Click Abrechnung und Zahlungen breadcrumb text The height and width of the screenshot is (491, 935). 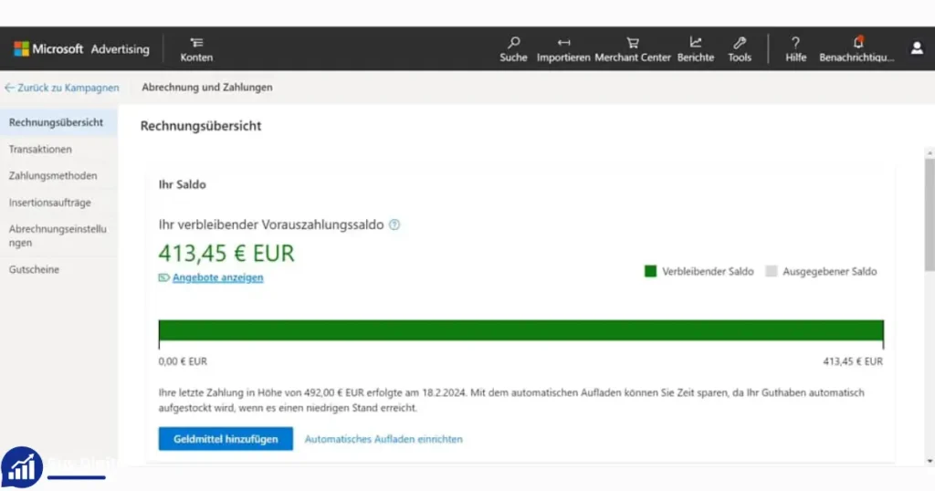207,87
